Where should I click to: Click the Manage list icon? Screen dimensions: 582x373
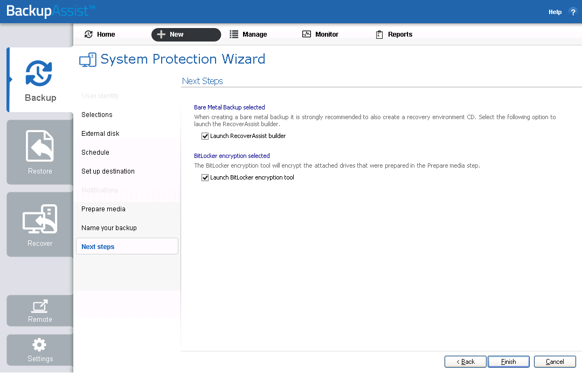(x=234, y=34)
